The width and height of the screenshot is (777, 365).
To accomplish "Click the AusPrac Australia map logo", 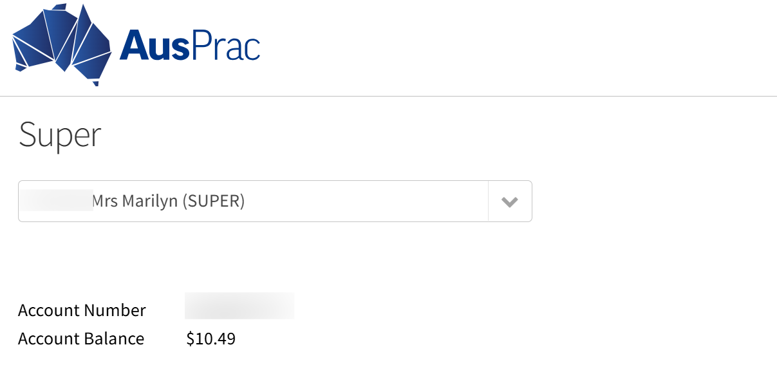I will click(62, 44).
